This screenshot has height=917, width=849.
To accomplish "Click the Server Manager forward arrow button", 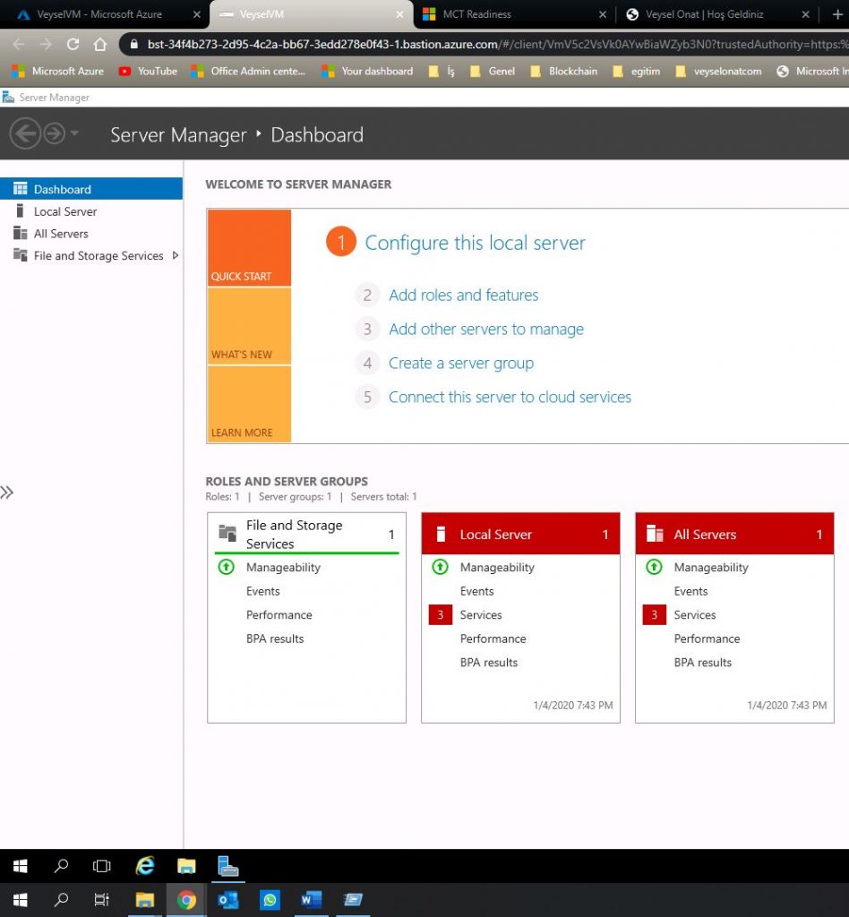I will [55, 134].
